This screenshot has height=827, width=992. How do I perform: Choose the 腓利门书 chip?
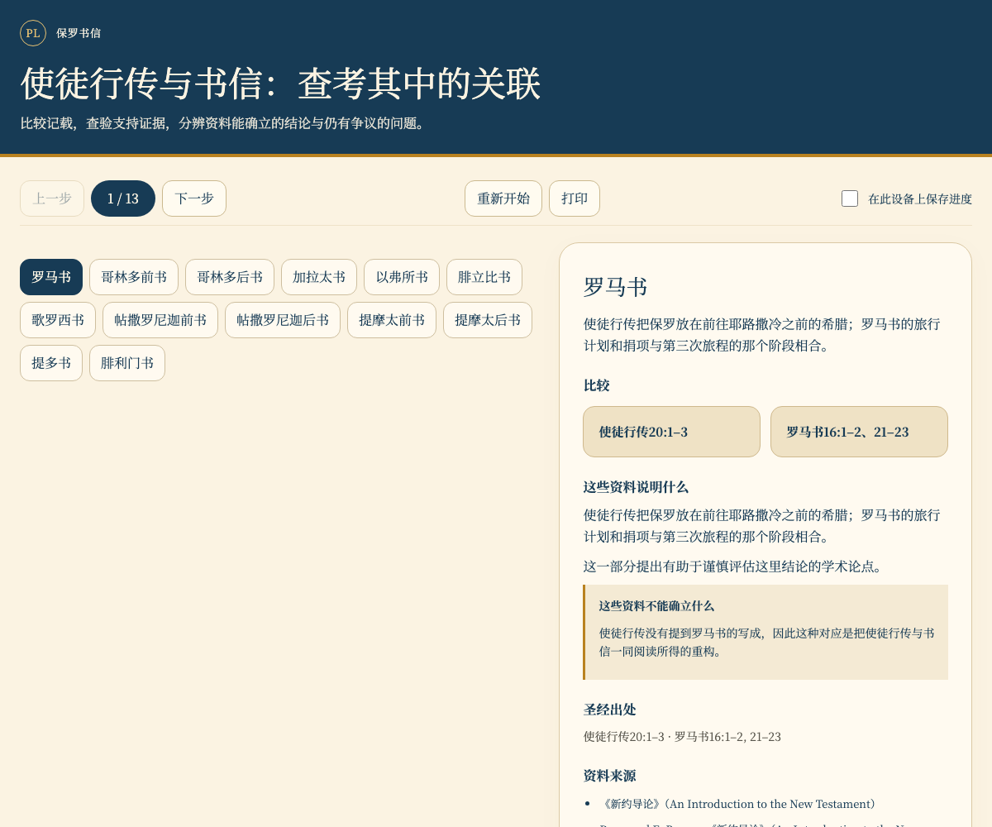coord(127,363)
